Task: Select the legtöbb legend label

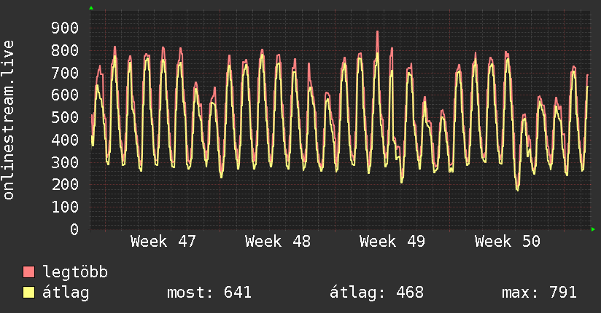Action: pos(75,272)
